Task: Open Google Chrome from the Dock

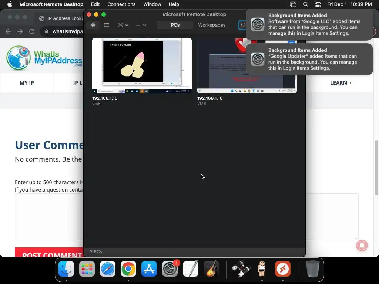Action: pyautogui.click(x=128, y=269)
